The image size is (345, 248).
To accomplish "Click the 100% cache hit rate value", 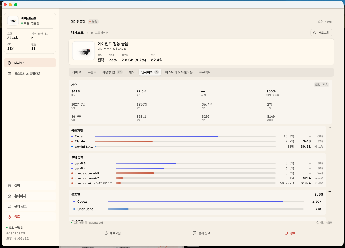I will pyautogui.click(x=271, y=91).
